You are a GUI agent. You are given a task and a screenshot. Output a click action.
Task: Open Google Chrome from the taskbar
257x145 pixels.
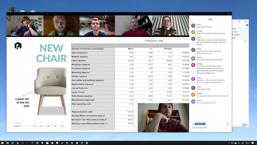tap(17, 143)
